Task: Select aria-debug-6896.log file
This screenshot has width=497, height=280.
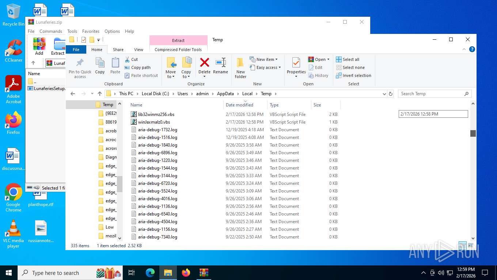Action: 158,152
